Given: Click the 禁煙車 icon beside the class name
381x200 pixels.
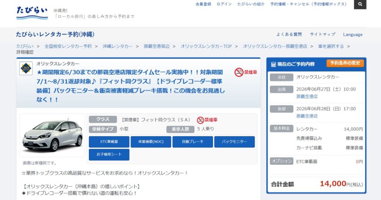Looking at the screenshot, I should coord(207,120).
